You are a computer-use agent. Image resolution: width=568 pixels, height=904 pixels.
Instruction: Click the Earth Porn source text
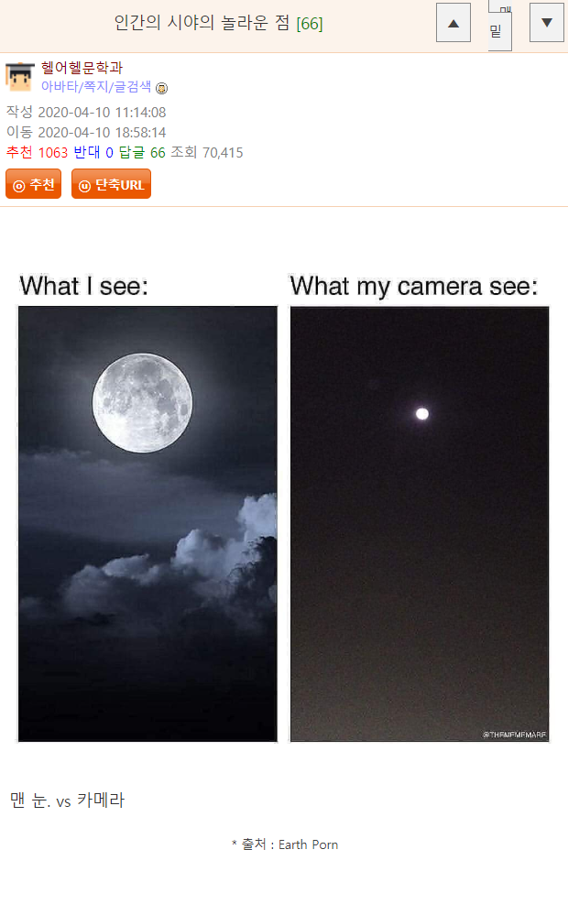[308, 844]
